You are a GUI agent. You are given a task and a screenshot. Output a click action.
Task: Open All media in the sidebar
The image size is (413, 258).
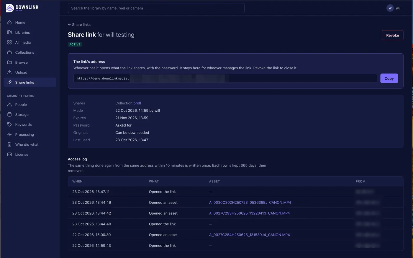[30, 42]
